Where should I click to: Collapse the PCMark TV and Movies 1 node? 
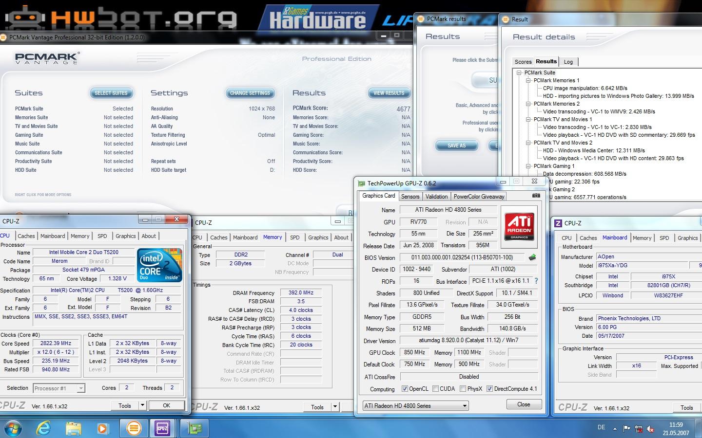(528, 119)
